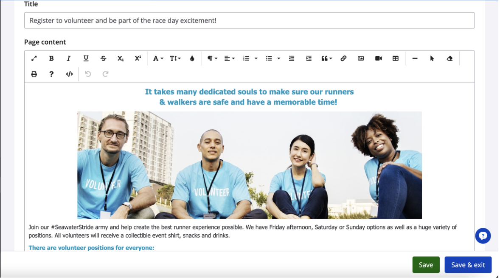This screenshot has height=278, width=500.
Task: Insert a table into the content
Action: tap(396, 59)
